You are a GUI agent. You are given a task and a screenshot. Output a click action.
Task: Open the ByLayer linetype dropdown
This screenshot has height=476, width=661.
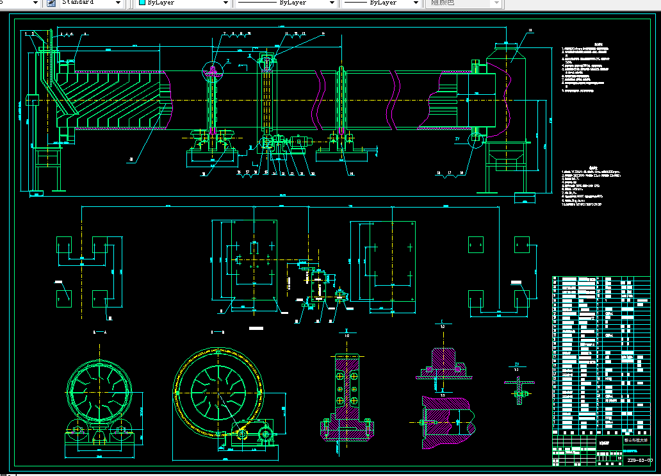pos(286,3)
